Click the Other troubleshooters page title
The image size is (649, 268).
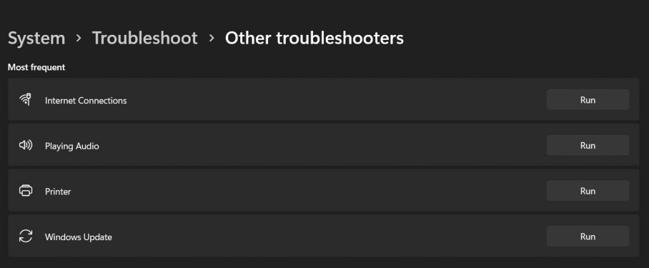pyautogui.click(x=314, y=38)
